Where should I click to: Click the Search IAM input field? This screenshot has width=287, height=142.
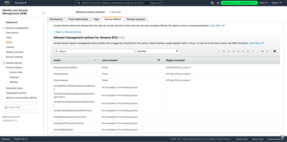[20, 107]
